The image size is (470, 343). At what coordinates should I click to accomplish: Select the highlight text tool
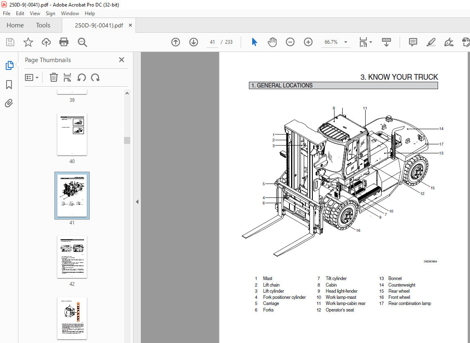[x=431, y=42]
